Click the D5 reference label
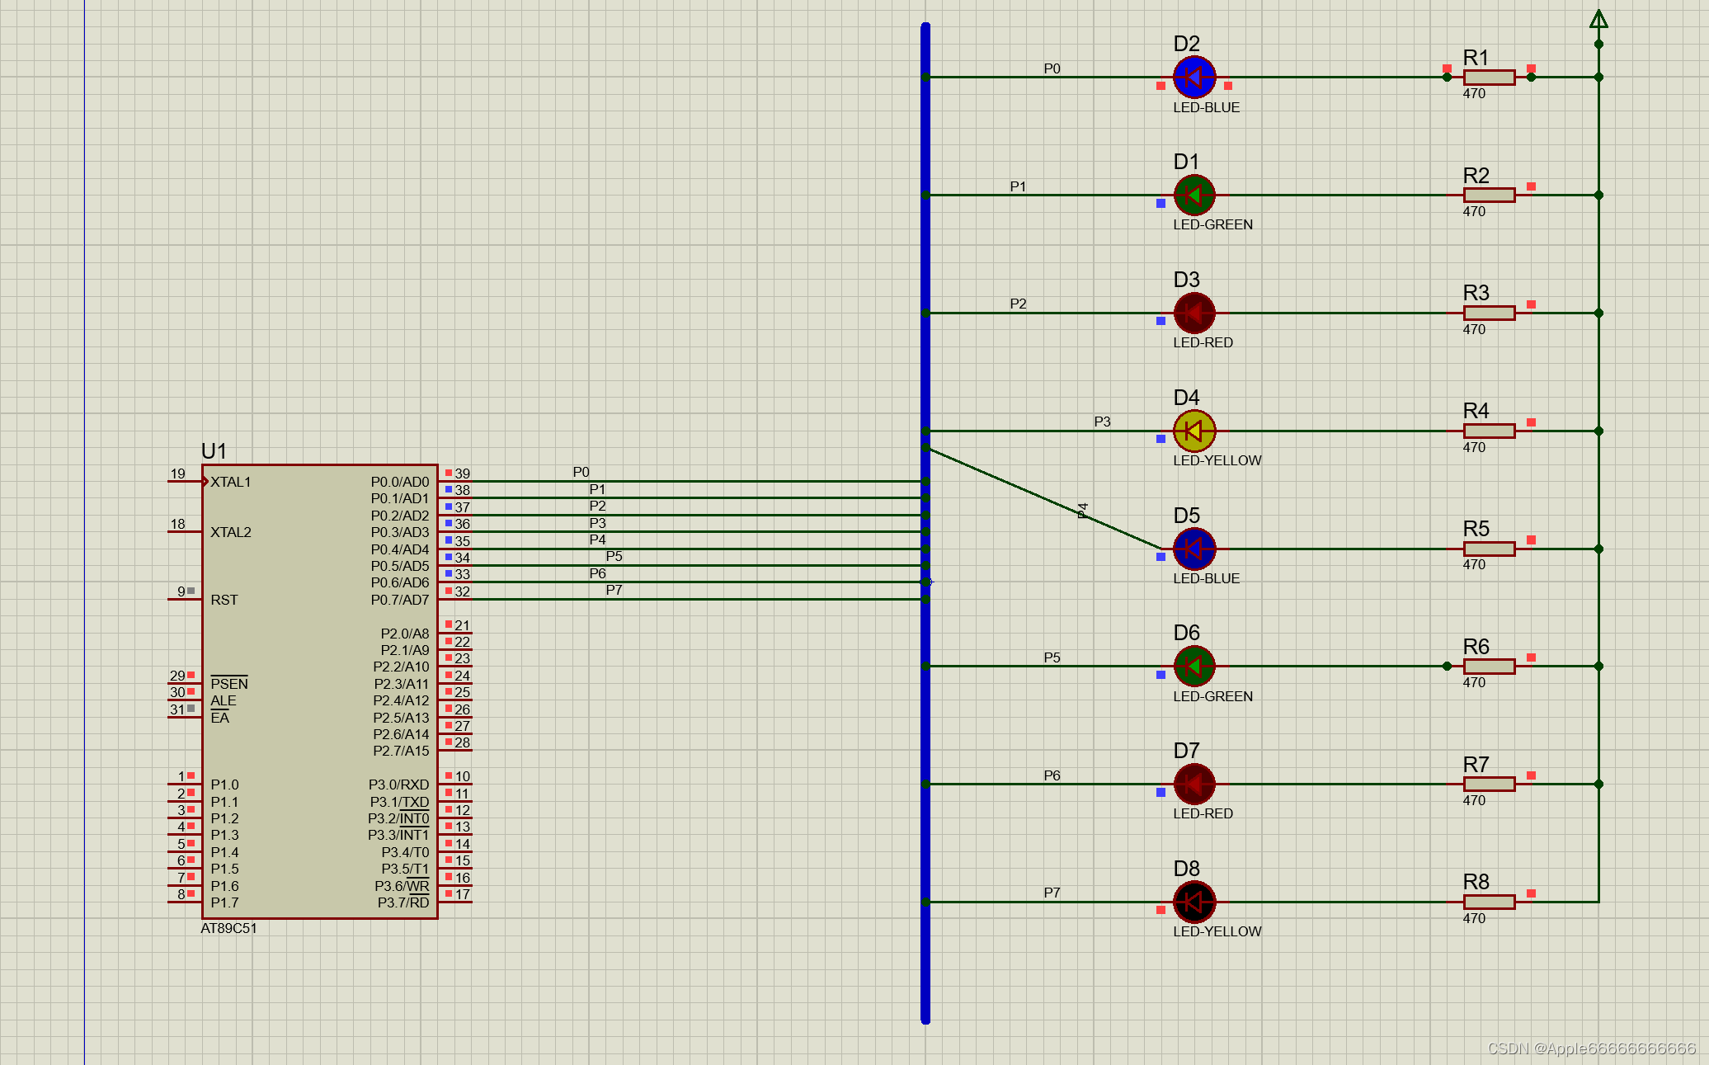This screenshot has width=1709, height=1065. coord(1187,516)
